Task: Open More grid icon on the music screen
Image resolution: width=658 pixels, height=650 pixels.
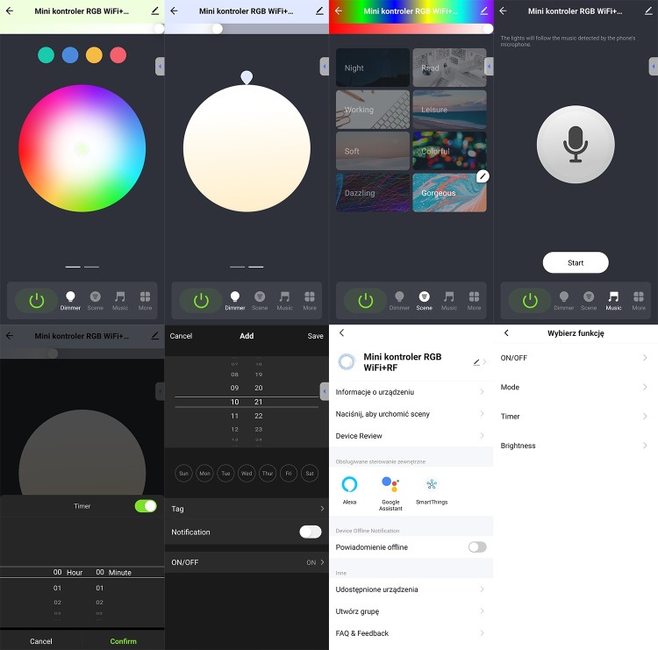Action: pyautogui.click(x=639, y=301)
